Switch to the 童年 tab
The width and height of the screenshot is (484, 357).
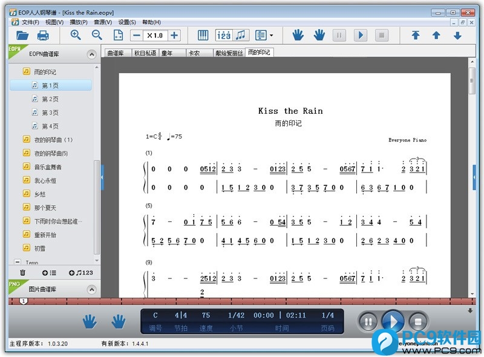[x=172, y=53]
